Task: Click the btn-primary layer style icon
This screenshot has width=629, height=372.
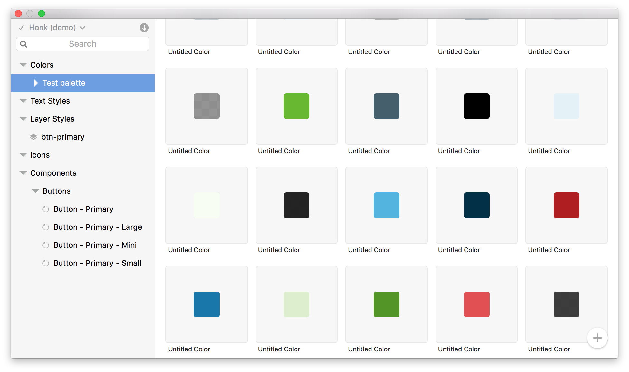Action: coord(33,137)
